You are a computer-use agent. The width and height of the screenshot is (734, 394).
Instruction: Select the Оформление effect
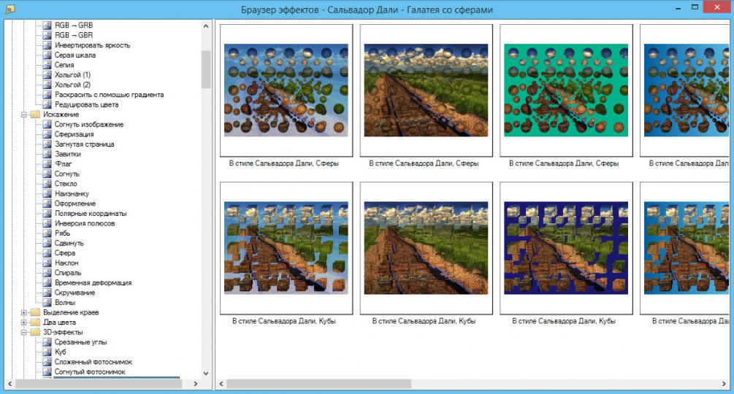pyautogui.click(x=75, y=204)
